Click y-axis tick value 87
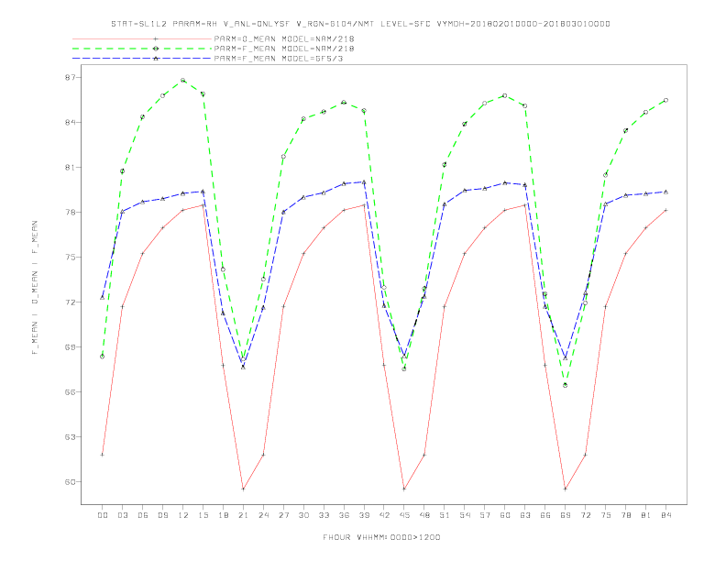 click(x=70, y=78)
